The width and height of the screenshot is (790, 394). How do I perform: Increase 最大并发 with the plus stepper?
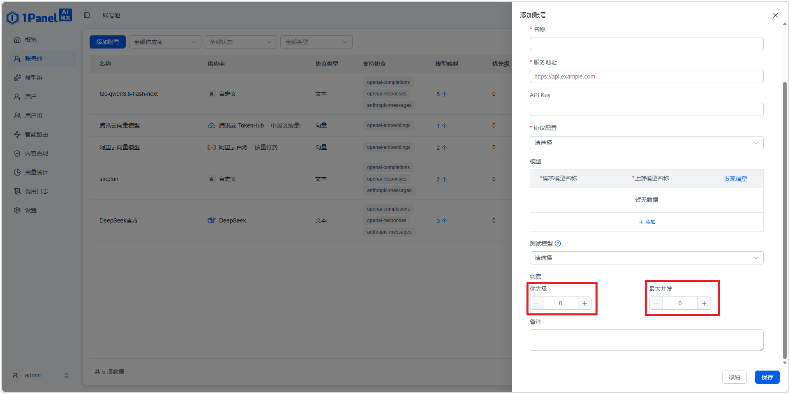(x=704, y=303)
